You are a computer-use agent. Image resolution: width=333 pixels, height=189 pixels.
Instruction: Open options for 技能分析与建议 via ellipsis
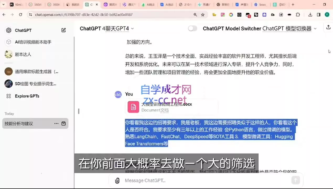[56, 123]
